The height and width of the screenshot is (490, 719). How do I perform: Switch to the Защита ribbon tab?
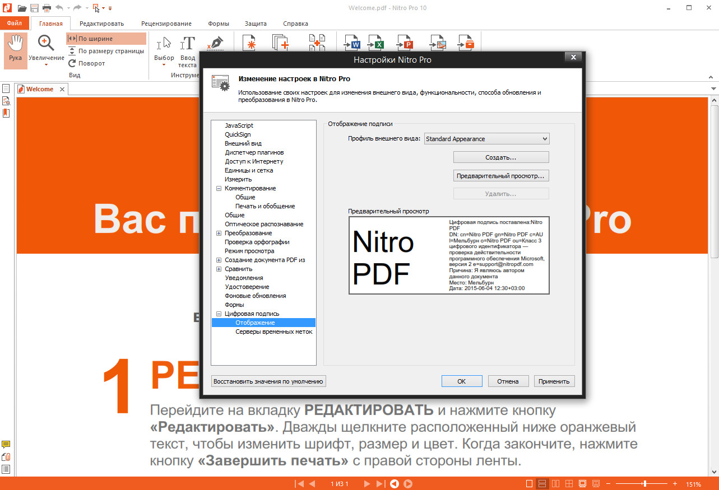coord(256,24)
